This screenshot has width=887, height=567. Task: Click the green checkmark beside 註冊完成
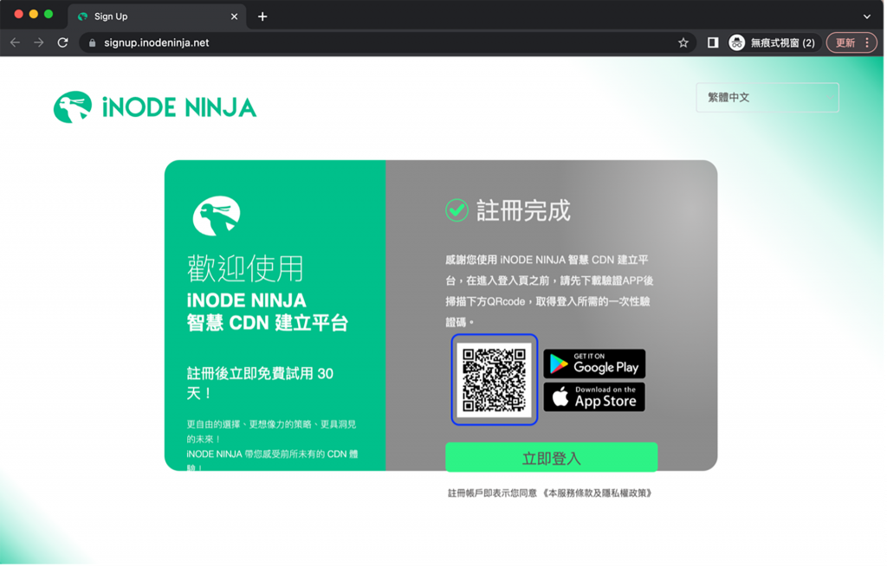(x=456, y=210)
